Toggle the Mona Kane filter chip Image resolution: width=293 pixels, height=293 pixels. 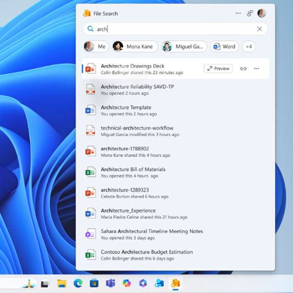(135, 46)
